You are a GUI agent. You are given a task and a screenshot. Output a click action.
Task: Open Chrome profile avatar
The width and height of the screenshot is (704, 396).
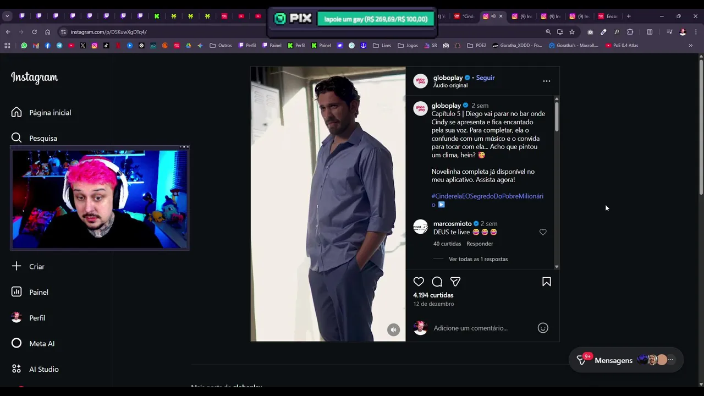[x=683, y=32]
